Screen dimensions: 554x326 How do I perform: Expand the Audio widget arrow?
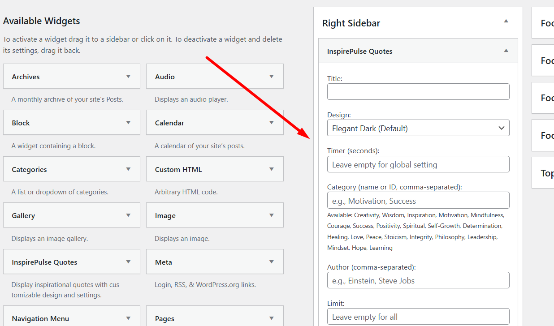tap(271, 77)
